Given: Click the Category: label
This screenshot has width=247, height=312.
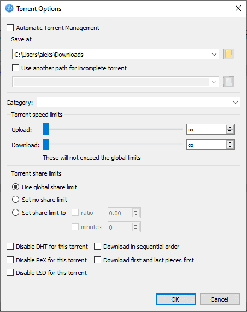Looking at the screenshot, I should coord(20,103).
